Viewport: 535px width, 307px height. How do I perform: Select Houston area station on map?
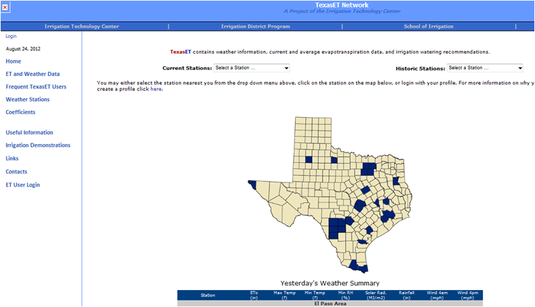coord(387,216)
